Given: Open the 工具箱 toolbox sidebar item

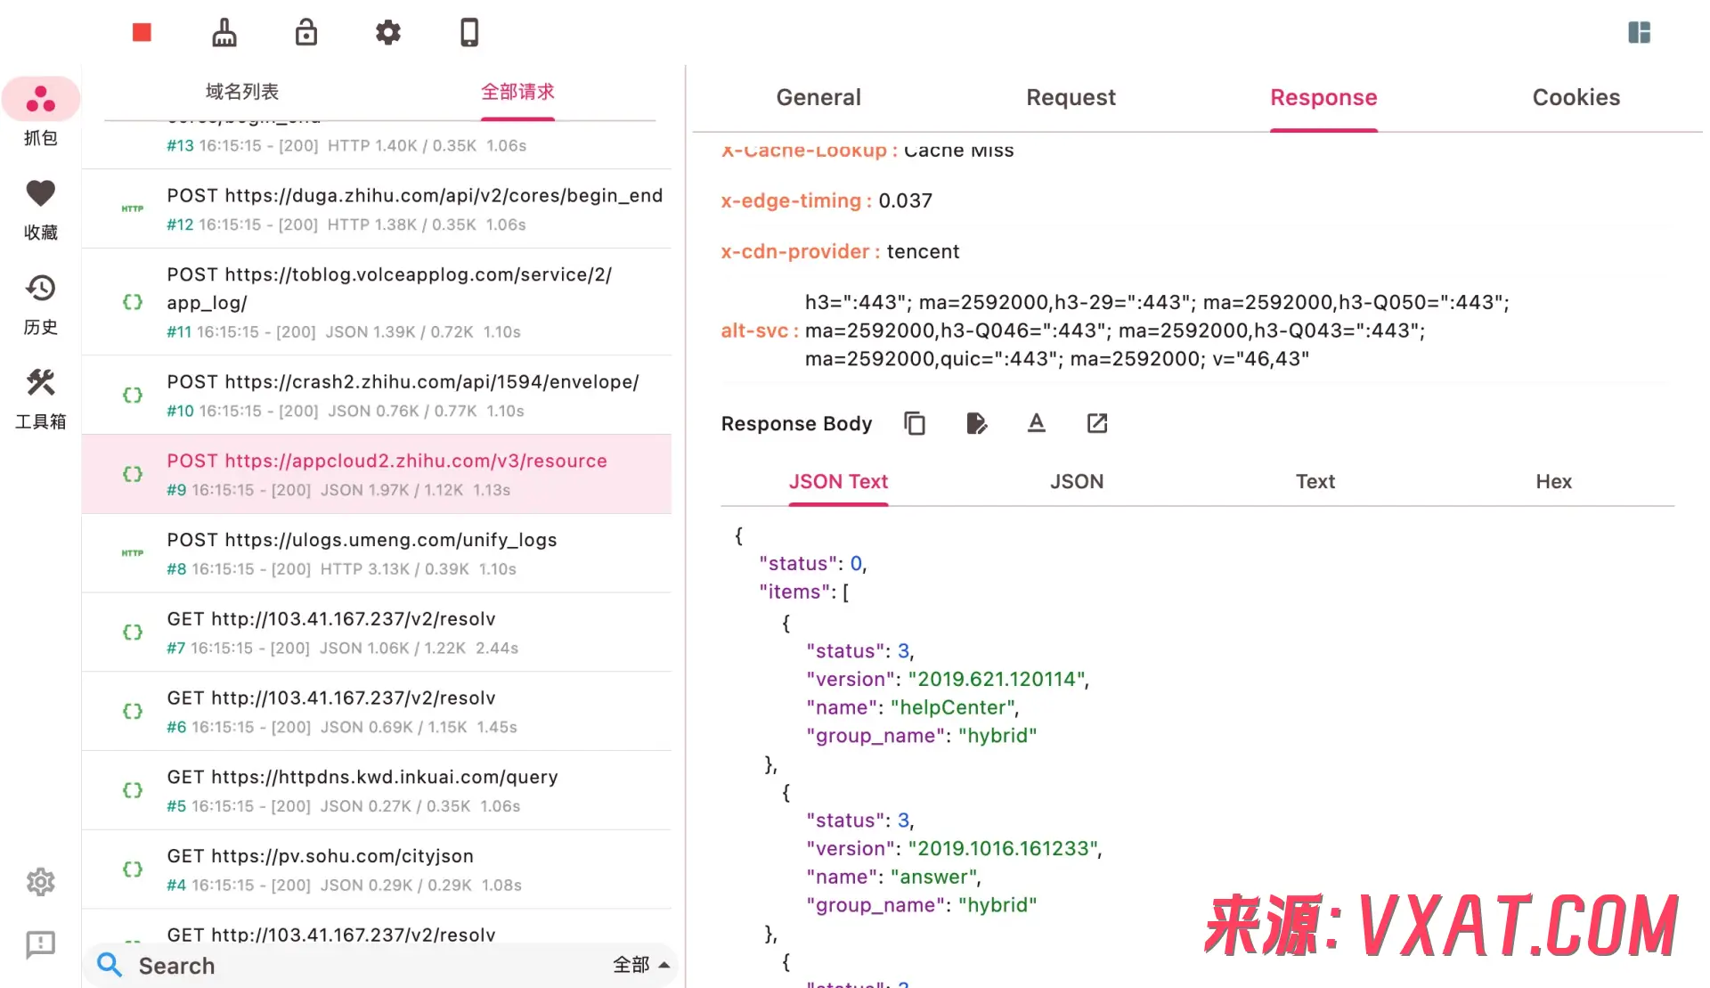Looking at the screenshot, I should click(x=40, y=399).
